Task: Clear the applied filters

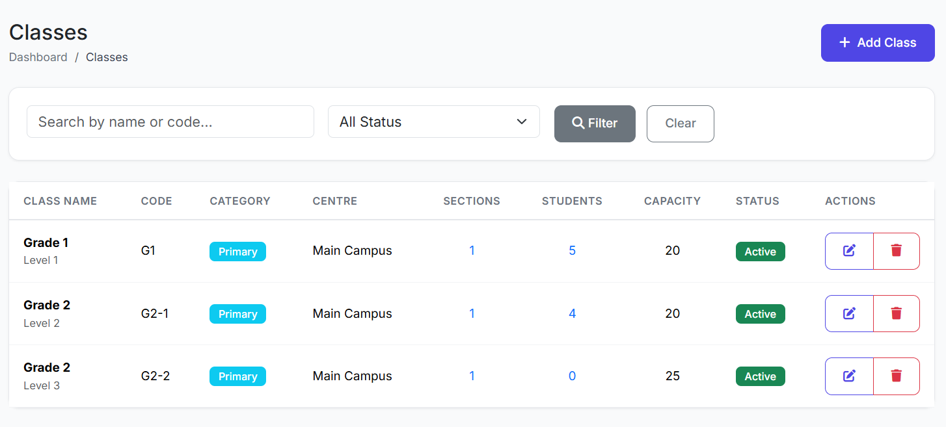Action: (680, 123)
